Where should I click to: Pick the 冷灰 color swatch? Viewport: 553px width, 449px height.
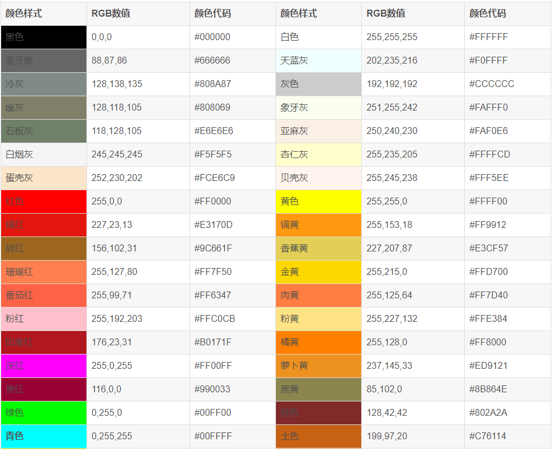click(x=44, y=84)
